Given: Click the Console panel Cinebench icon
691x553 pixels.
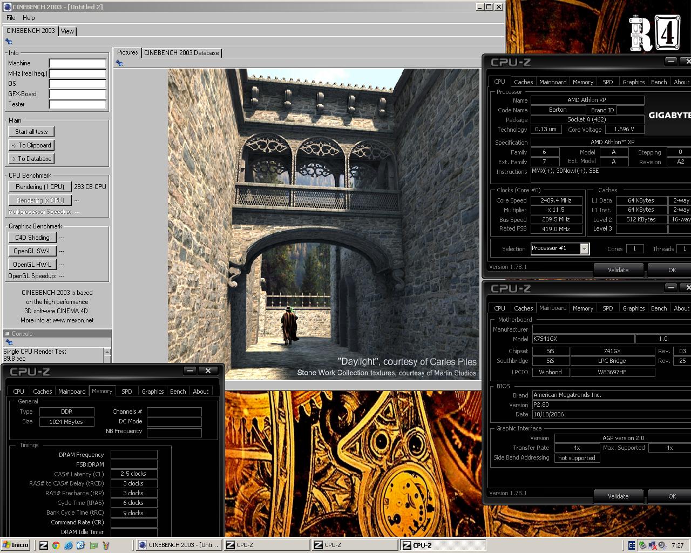Looking at the screenshot, I should coord(9,342).
